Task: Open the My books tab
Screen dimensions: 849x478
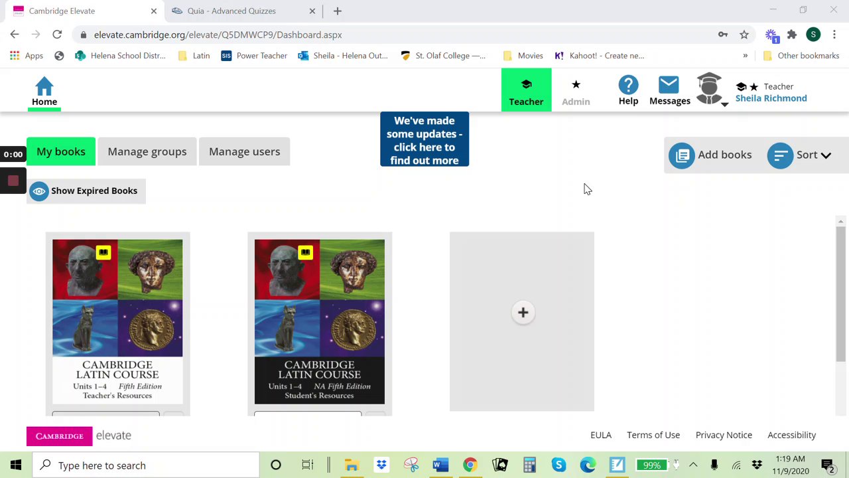Action: [61, 151]
